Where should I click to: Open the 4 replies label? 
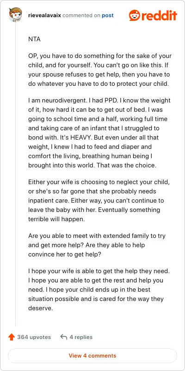click(81, 337)
